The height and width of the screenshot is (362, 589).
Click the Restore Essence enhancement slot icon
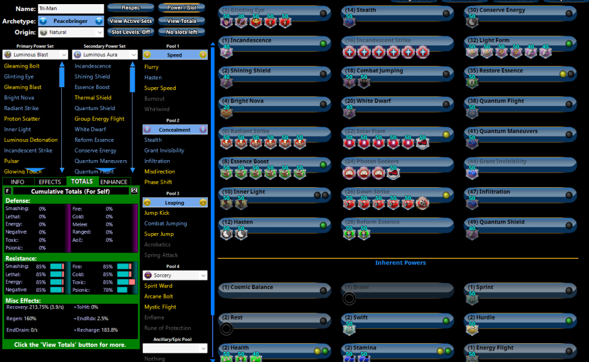[472, 83]
